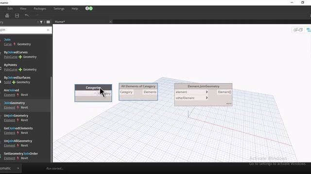The width and height of the screenshot is (311, 174).
Task: Click the save toolbar icon
Action: click(17, 15)
